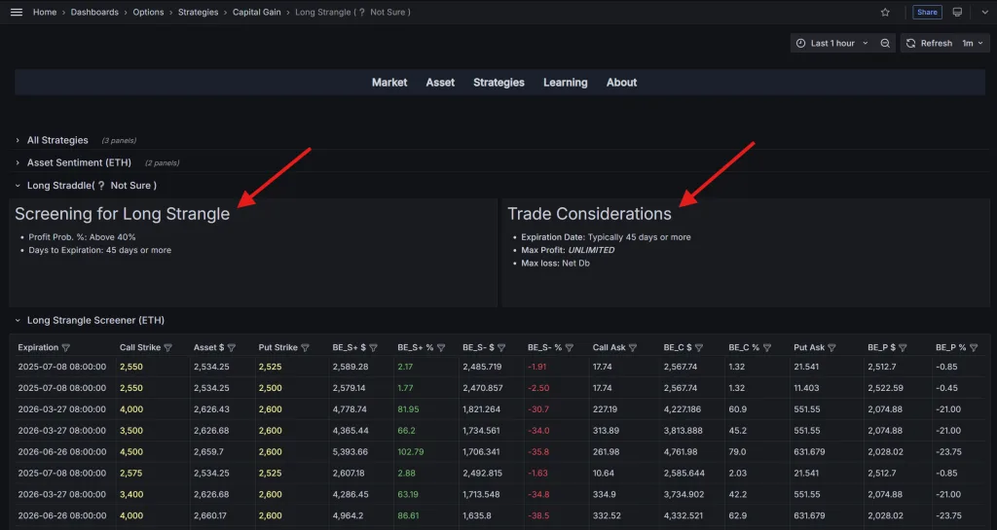Expand the All Strategies row
Screen dimensions: 997x530
(x=57, y=140)
